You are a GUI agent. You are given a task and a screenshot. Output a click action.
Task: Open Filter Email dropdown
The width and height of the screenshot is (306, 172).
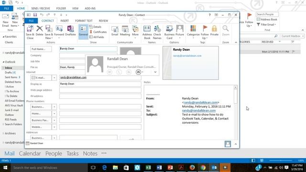click(x=266, y=24)
